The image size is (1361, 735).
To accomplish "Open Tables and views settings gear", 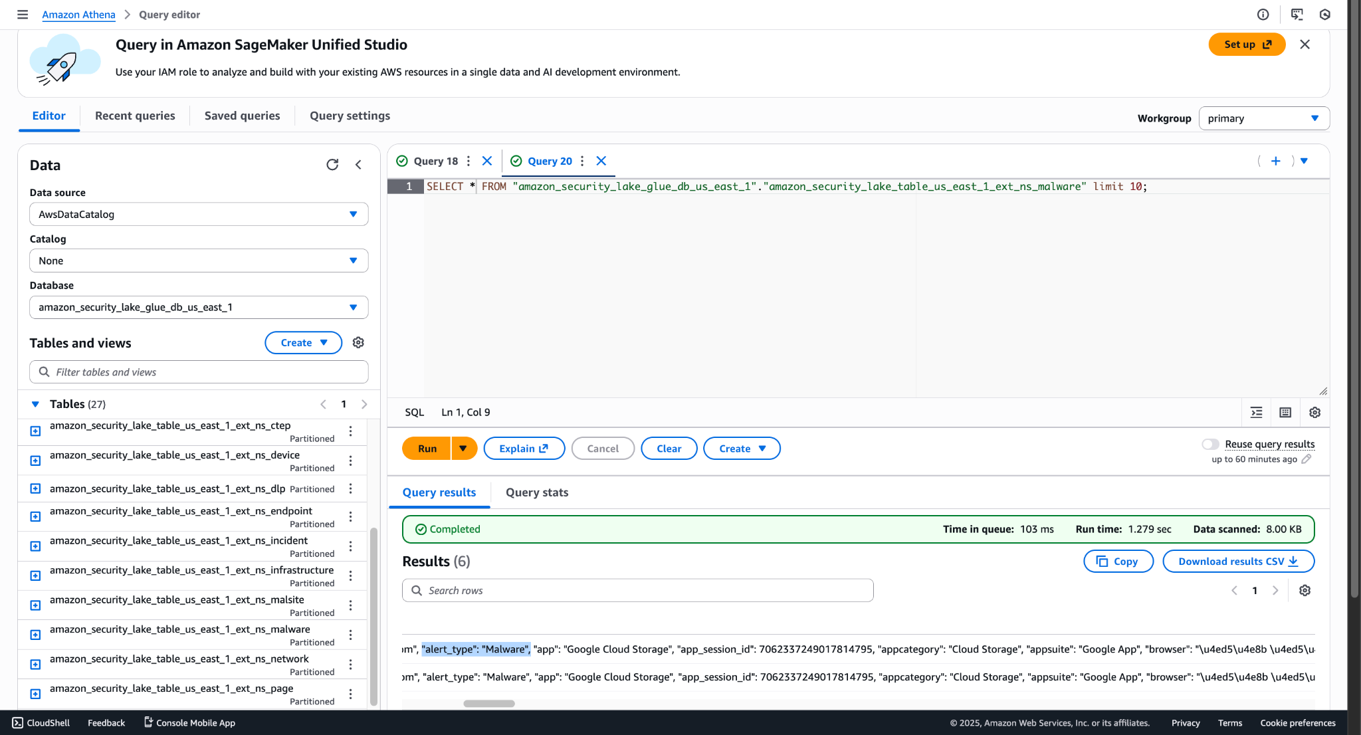I will click(x=358, y=342).
